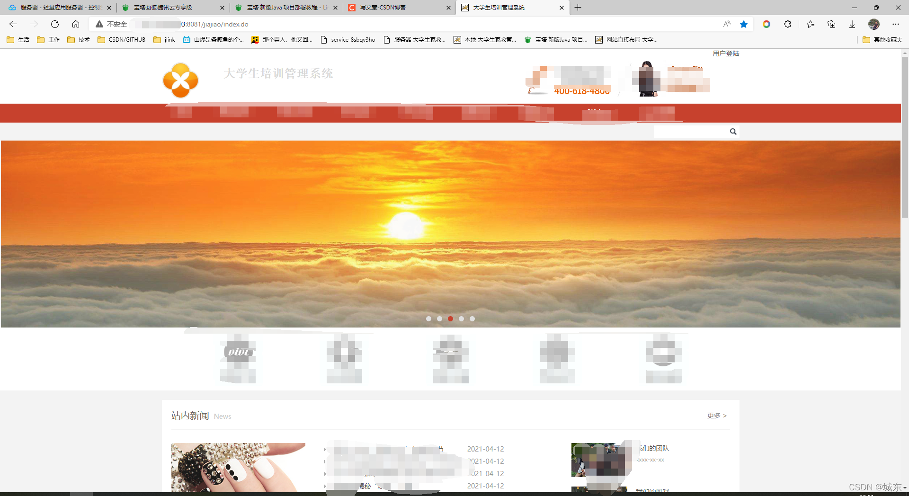Close the 写文章-CSDN博客 tab
909x496 pixels.
448,8
